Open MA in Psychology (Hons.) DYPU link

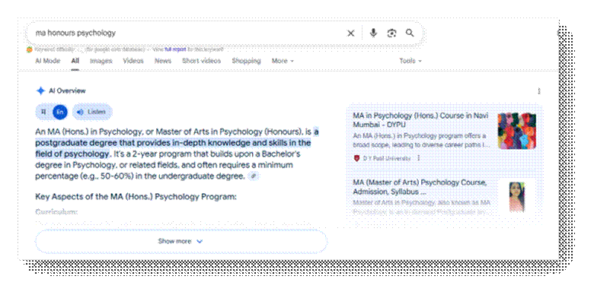(420, 120)
